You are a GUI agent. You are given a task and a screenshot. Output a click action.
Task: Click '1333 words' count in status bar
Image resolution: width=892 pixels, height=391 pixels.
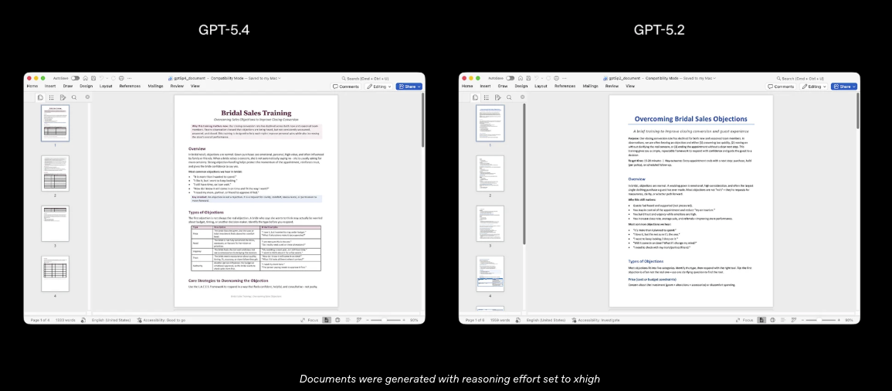pos(66,320)
